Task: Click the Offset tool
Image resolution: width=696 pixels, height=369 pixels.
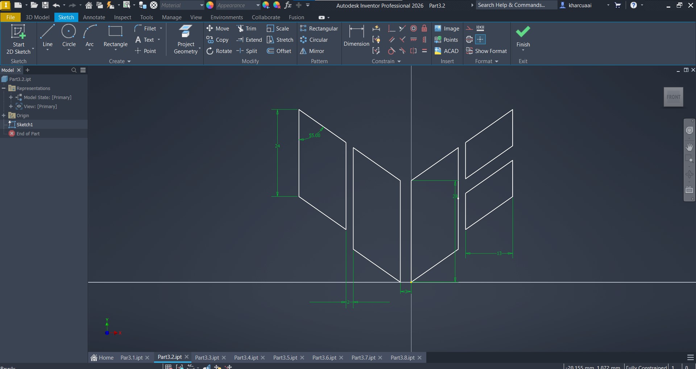Action: (279, 51)
